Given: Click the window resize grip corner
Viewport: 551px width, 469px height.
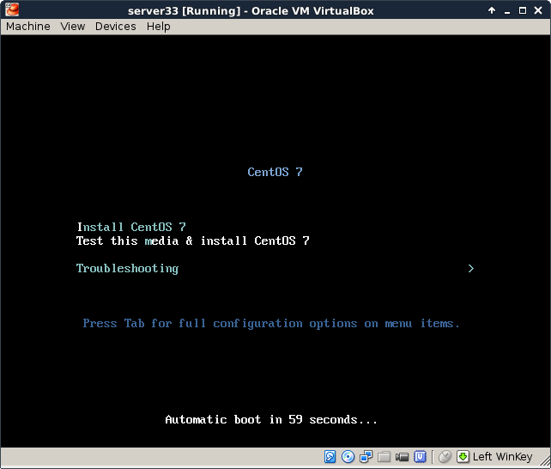Looking at the screenshot, I should click(x=545, y=461).
